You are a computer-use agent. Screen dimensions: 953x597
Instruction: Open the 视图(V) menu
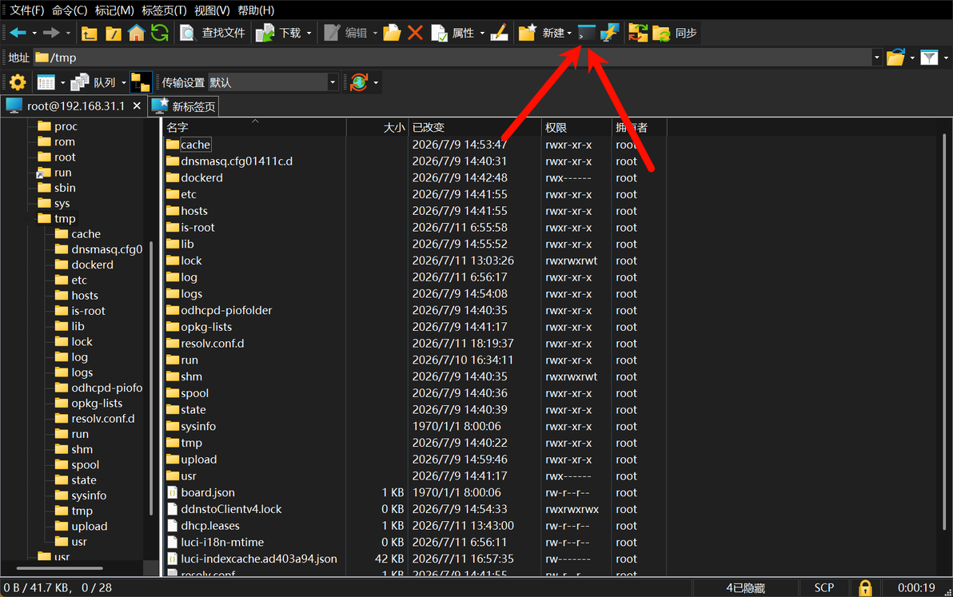[212, 10]
